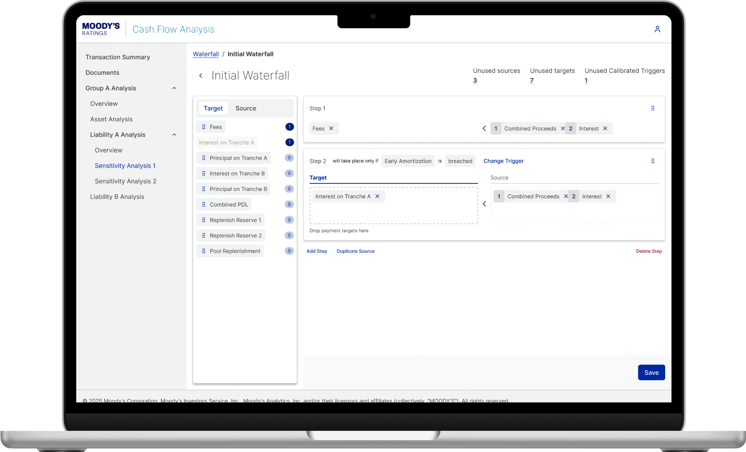This screenshot has height=452, width=746.
Task: Select Sensitivity Analysis 1
Action: 125,166
